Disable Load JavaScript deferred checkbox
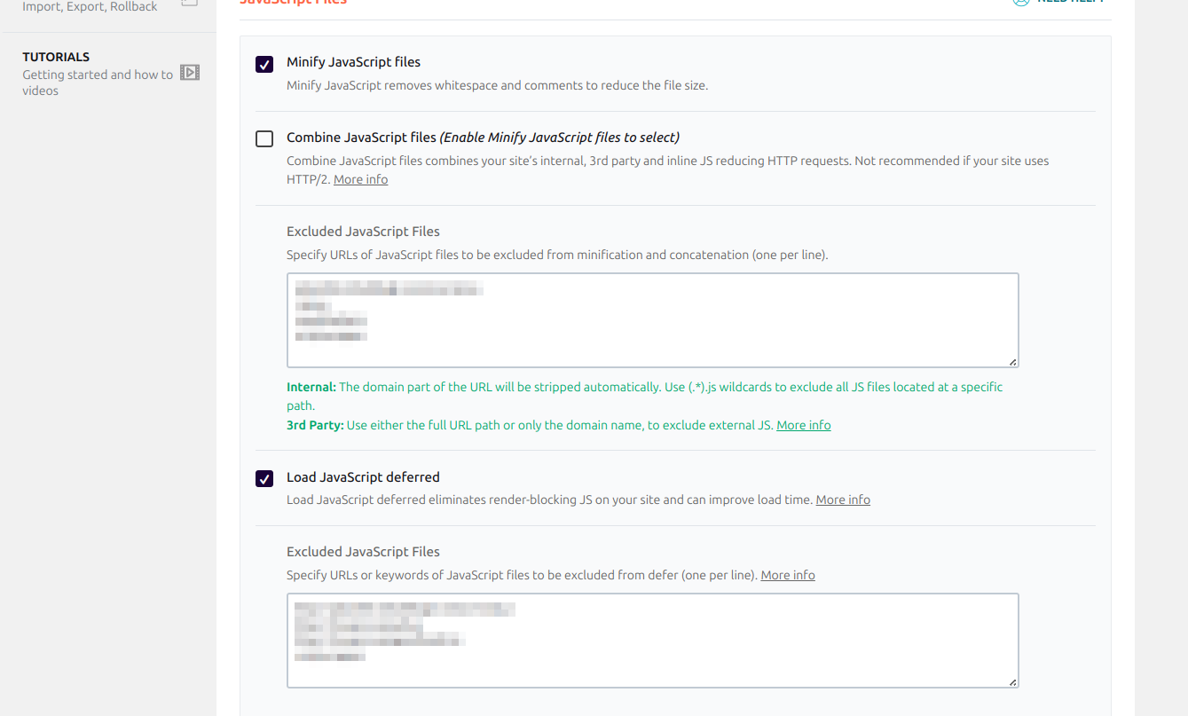Image resolution: width=1188 pixels, height=716 pixels. pyautogui.click(x=264, y=479)
